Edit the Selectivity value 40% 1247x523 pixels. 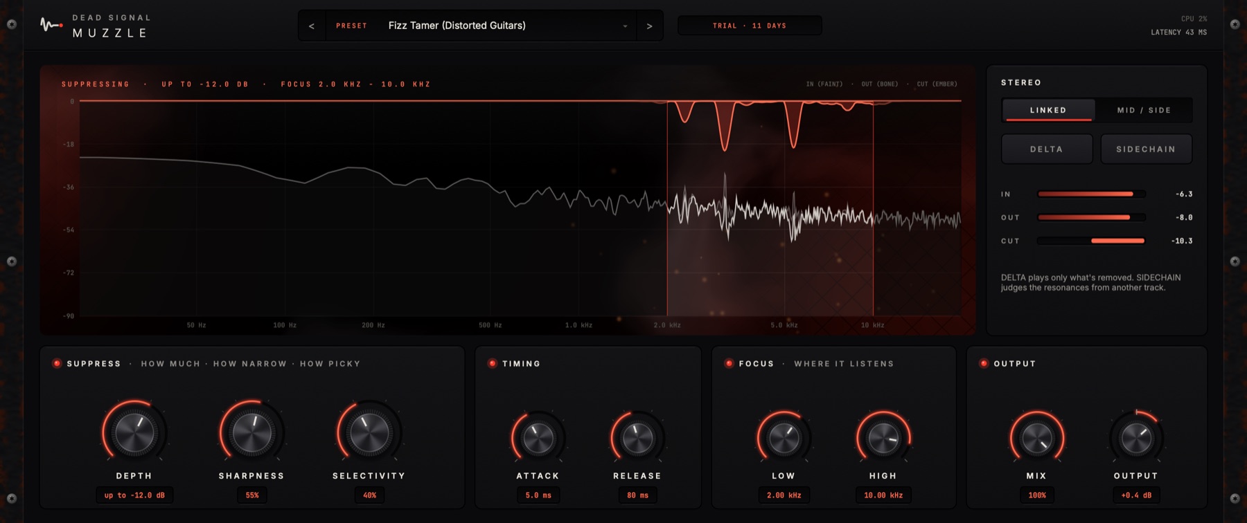tap(369, 495)
